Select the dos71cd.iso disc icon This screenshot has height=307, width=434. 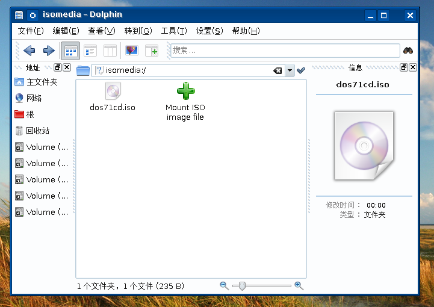113,91
